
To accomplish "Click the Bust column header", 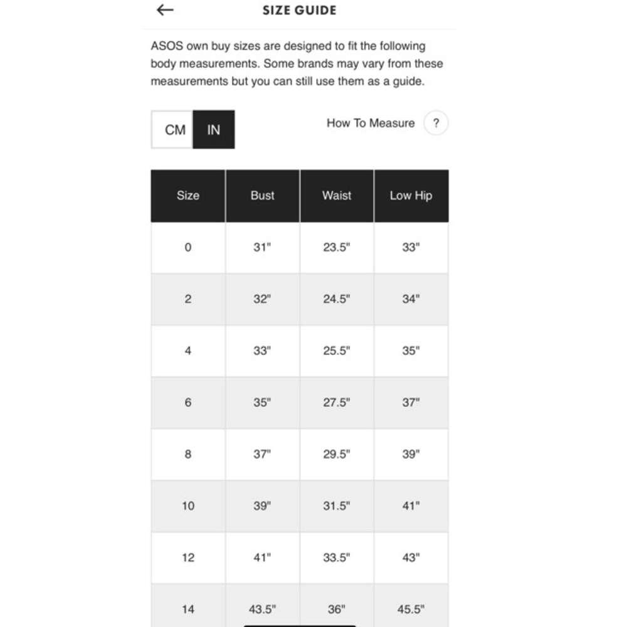I will click(x=262, y=196).
